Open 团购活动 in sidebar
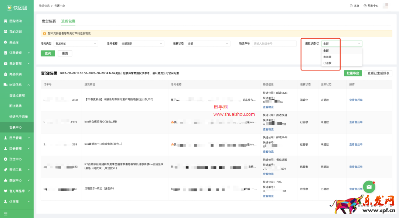This screenshot has width=399, height=218. pyautogui.click(x=15, y=21)
